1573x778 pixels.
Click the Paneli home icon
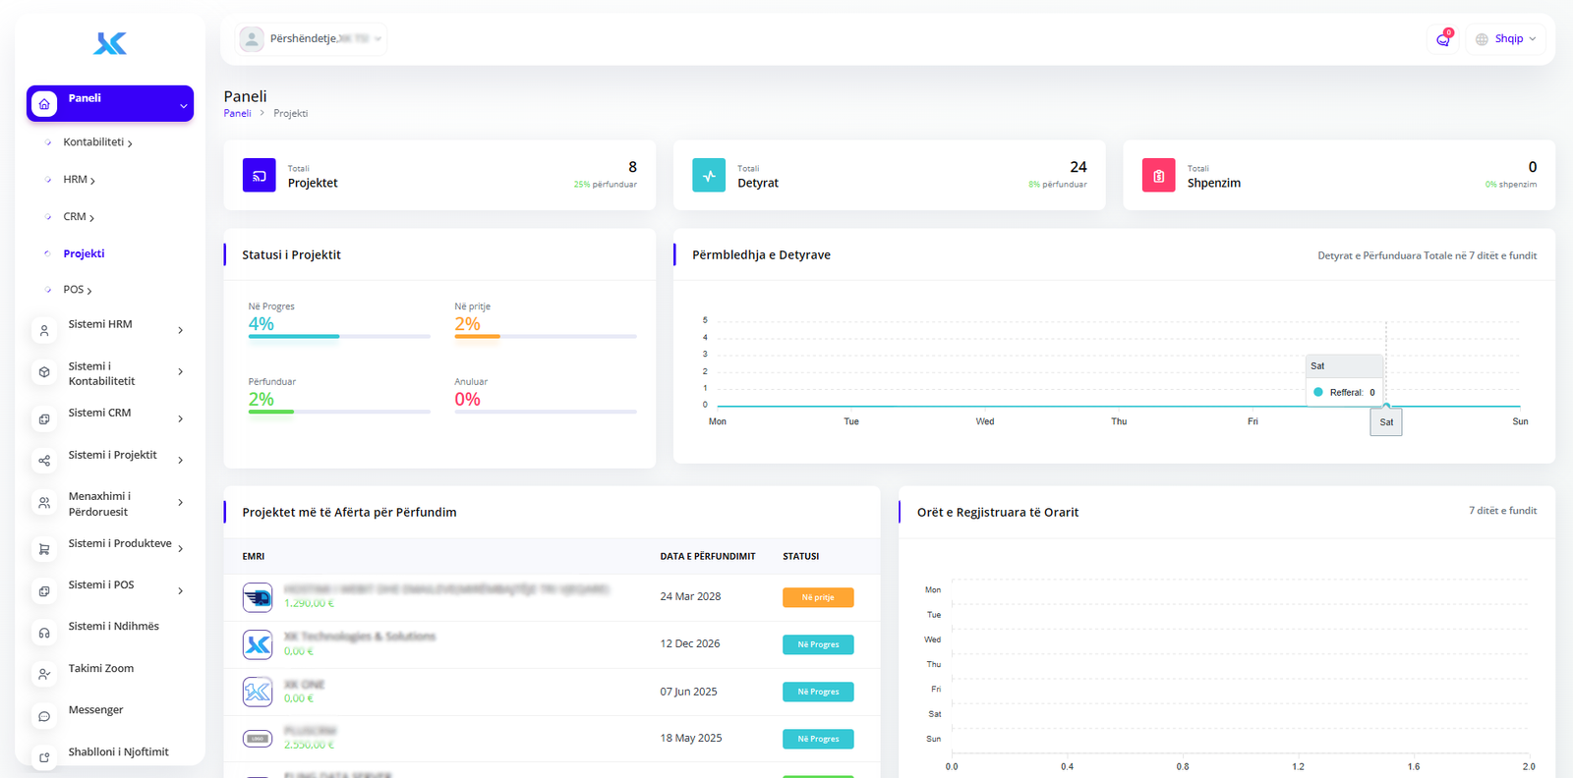(x=44, y=104)
